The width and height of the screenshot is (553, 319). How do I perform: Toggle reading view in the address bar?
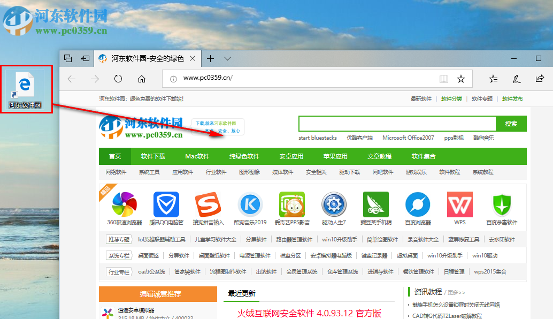pos(444,78)
